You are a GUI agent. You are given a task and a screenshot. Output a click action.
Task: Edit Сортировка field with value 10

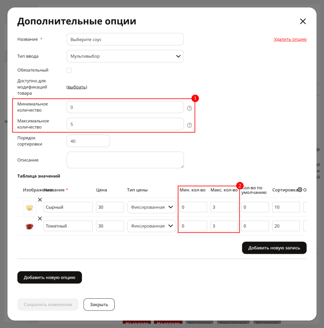point(286,207)
